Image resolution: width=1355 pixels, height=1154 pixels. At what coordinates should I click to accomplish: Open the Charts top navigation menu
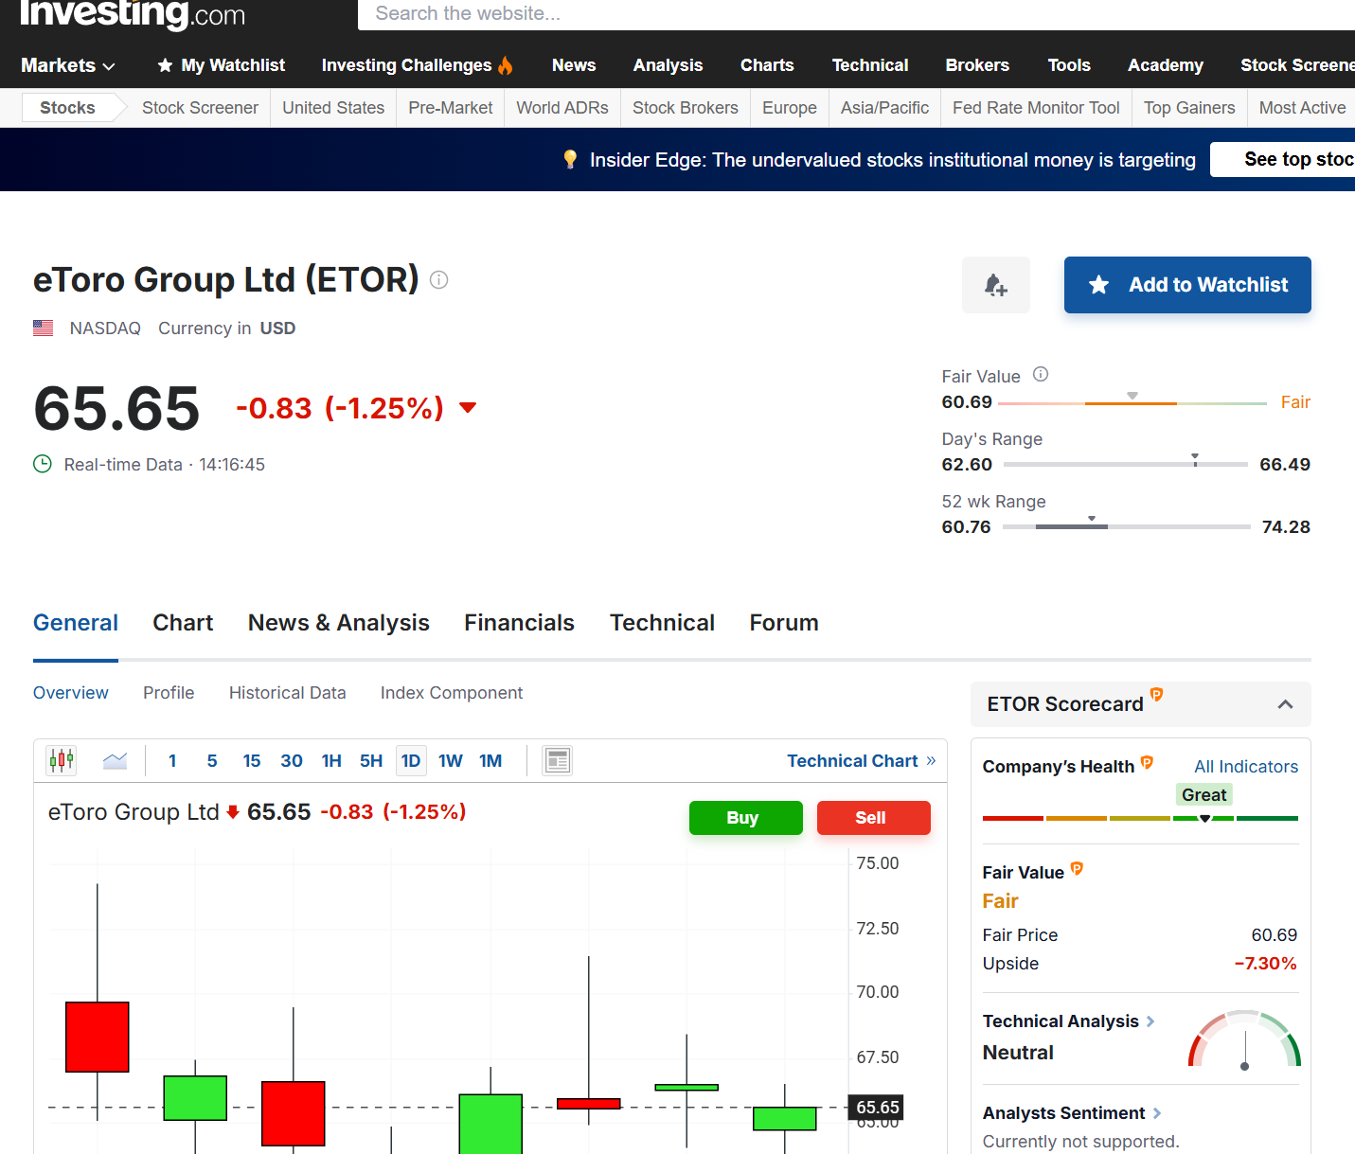(x=767, y=65)
